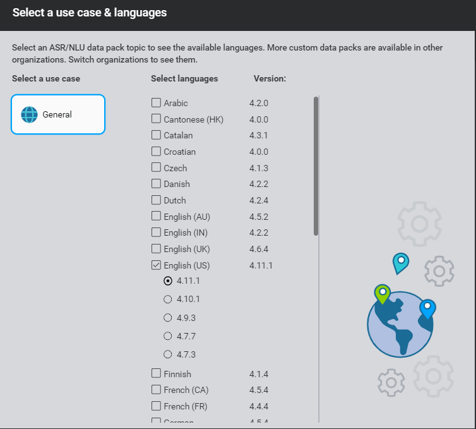
Task: Click the large gear icon at top right
Action: pos(418,222)
